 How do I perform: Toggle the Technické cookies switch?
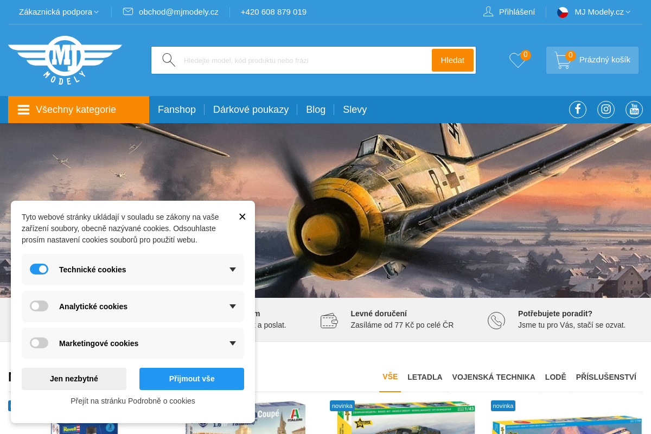(x=39, y=269)
